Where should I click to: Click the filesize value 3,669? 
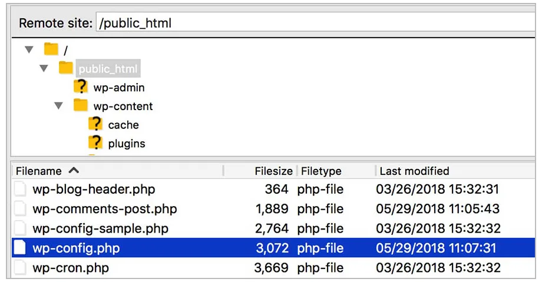tap(272, 267)
